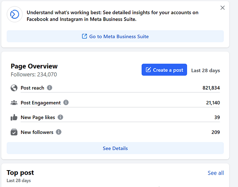Image resolution: width=238 pixels, height=187 pixels.
Task: Click the New followers label
Action: tap(37, 132)
